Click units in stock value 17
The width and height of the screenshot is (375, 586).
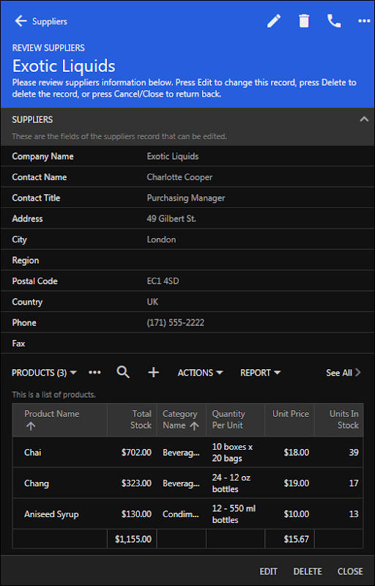pos(354,483)
